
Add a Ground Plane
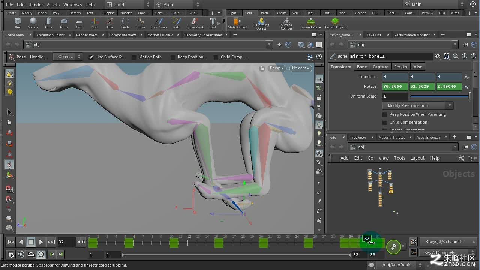pyautogui.click(x=311, y=23)
